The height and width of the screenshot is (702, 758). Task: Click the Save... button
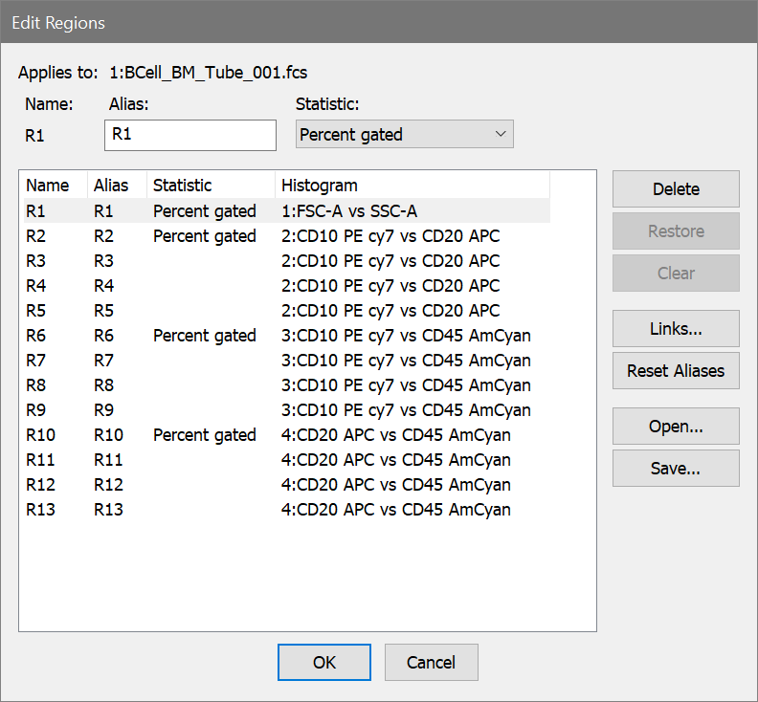(x=676, y=469)
